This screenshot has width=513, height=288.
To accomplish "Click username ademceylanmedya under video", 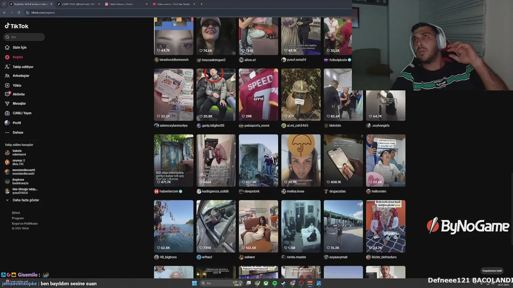I will click(x=174, y=126).
